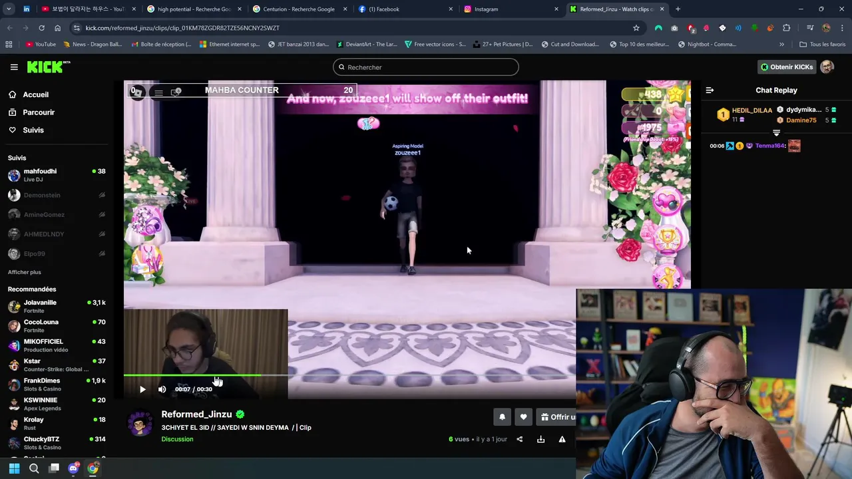Open AmineGomez followed channel
852x479 pixels.
(x=57, y=214)
